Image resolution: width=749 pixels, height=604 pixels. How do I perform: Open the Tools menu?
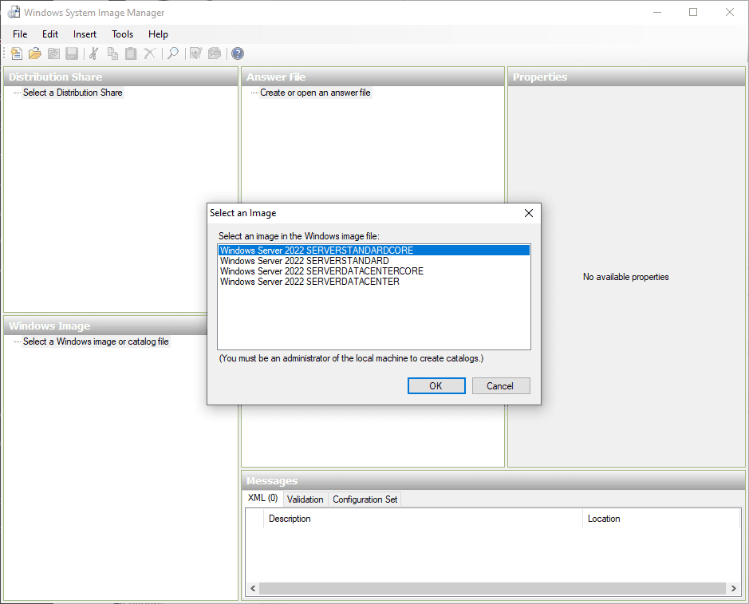(x=122, y=34)
